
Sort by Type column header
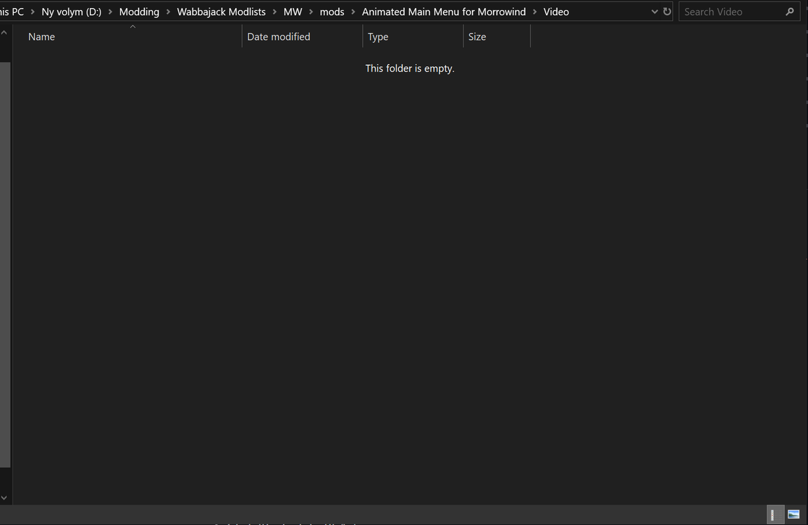[x=413, y=37]
